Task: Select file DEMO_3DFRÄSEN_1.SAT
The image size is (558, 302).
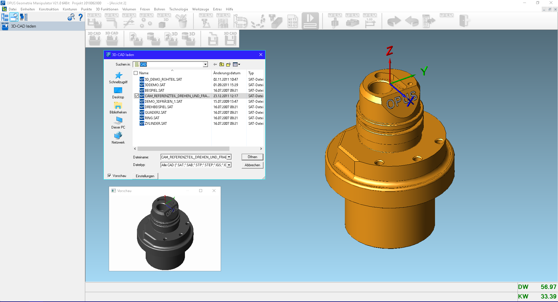Action: coord(163,101)
